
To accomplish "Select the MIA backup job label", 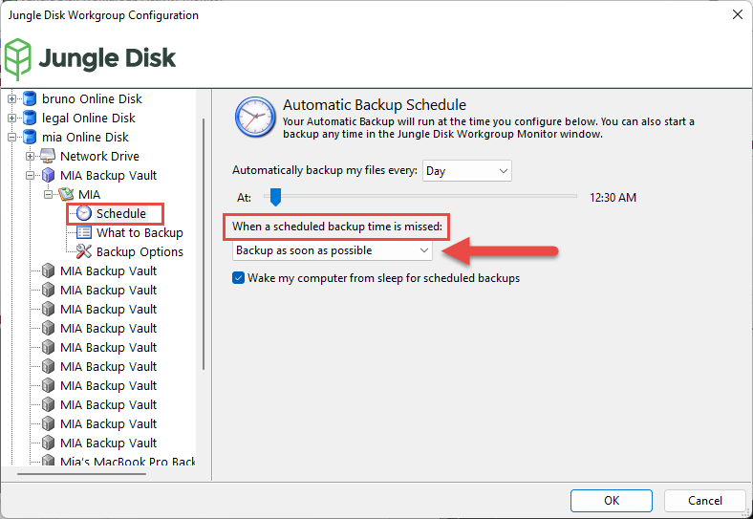I will [x=89, y=195].
